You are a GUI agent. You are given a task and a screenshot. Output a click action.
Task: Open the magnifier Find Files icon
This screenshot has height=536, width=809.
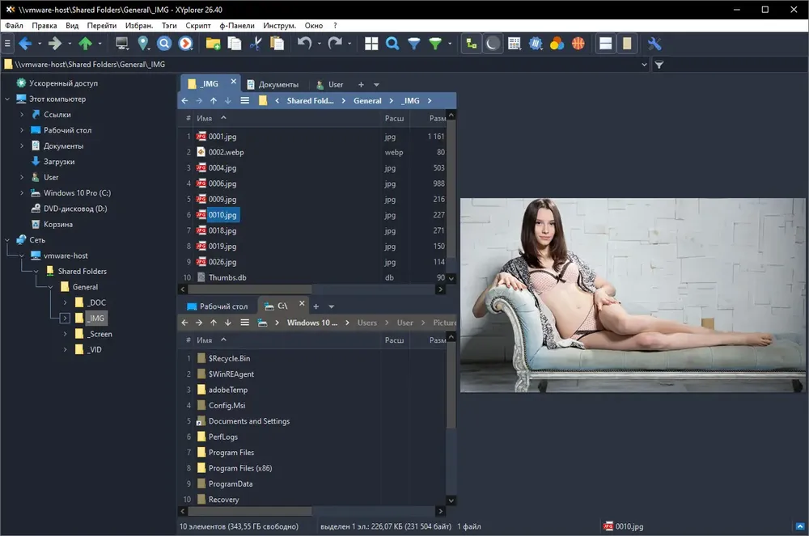point(392,44)
